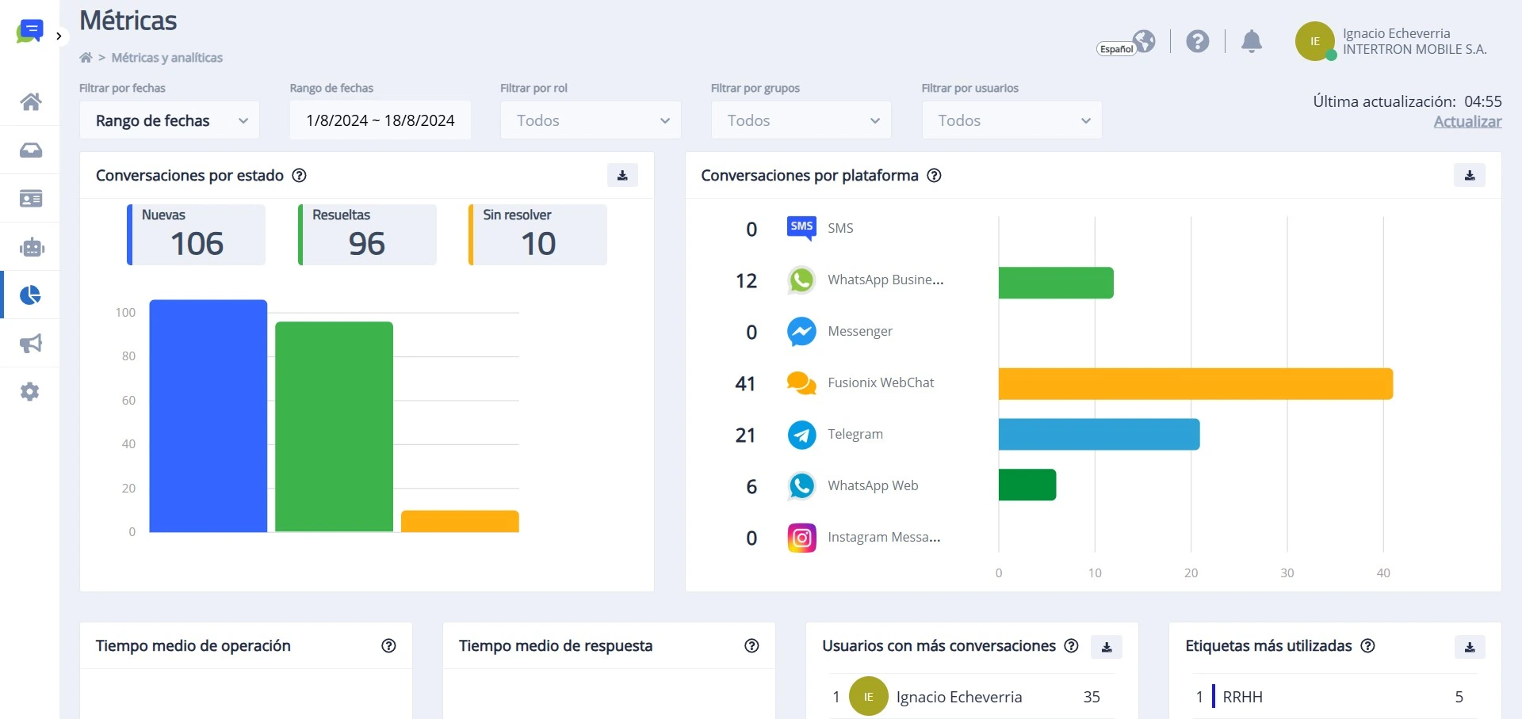Download Conversaciones por plataforma data
This screenshot has height=719, width=1522.
click(x=1469, y=176)
